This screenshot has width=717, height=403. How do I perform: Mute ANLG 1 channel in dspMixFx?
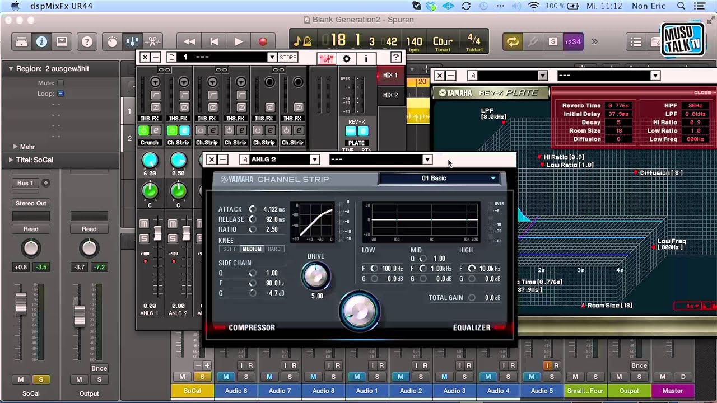click(x=144, y=224)
